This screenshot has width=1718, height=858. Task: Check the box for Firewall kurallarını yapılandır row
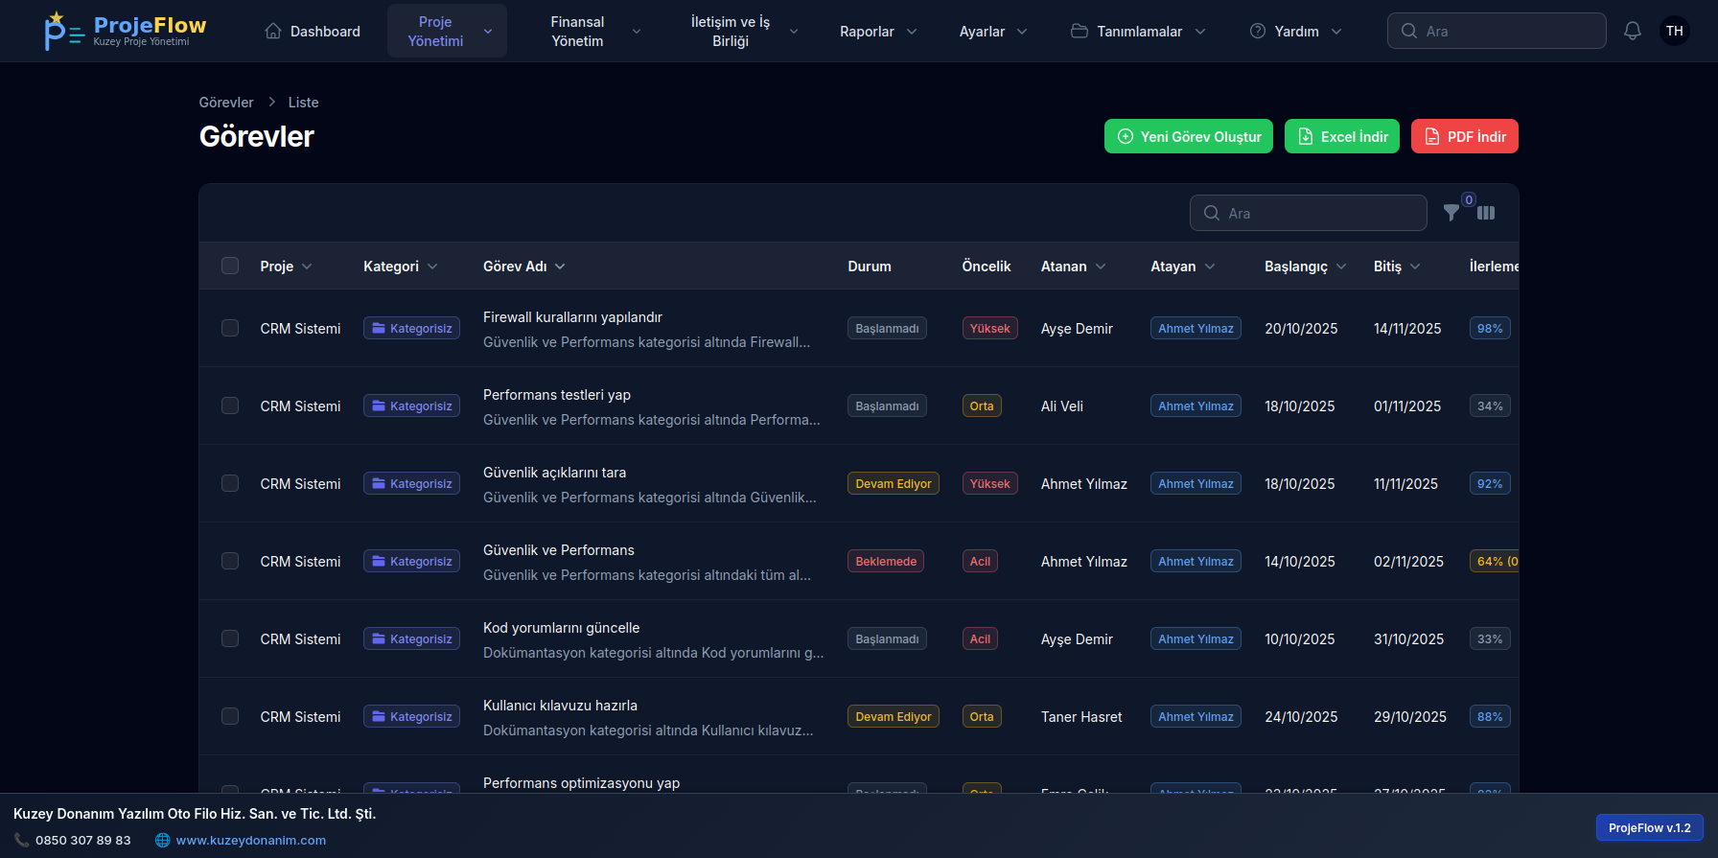point(230,328)
